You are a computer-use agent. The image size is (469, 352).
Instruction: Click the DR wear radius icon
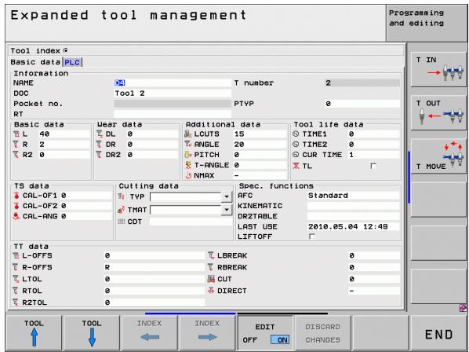tap(99, 145)
